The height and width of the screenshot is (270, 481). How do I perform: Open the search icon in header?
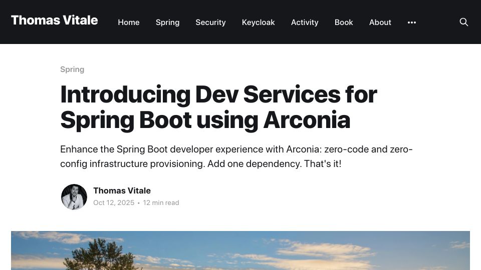(464, 22)
